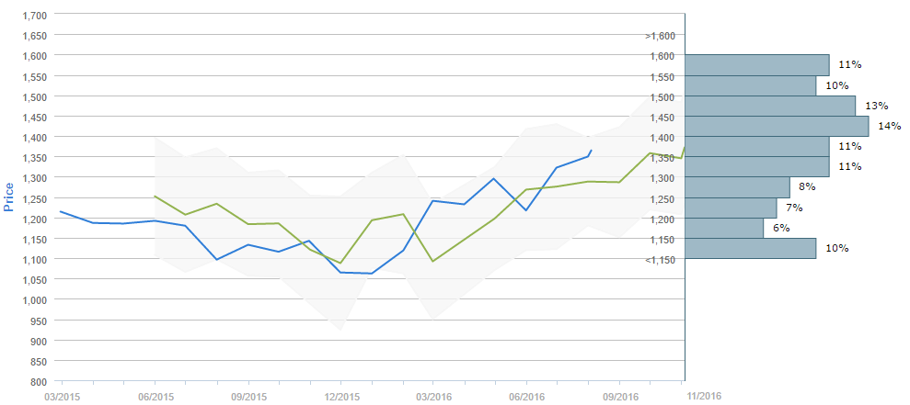Click the <1,150 histogram range label
The width and height of the screenshot is (910, 405).
[661, 260]
